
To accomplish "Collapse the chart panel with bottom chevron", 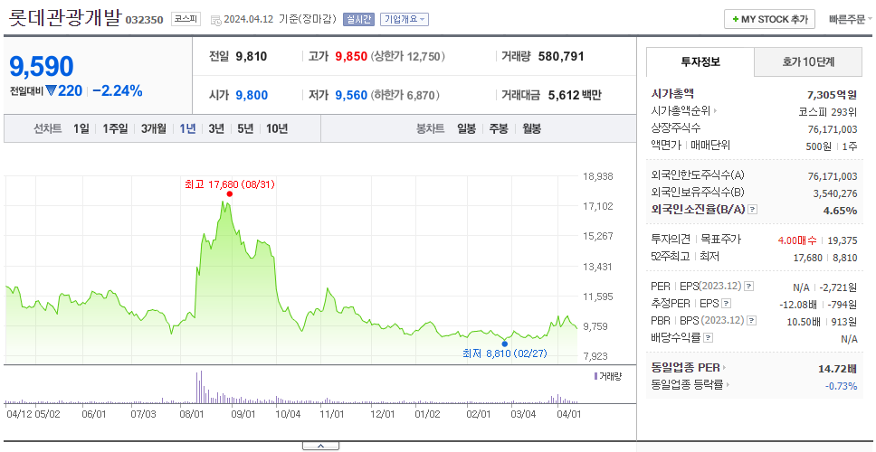I will 320,446.
